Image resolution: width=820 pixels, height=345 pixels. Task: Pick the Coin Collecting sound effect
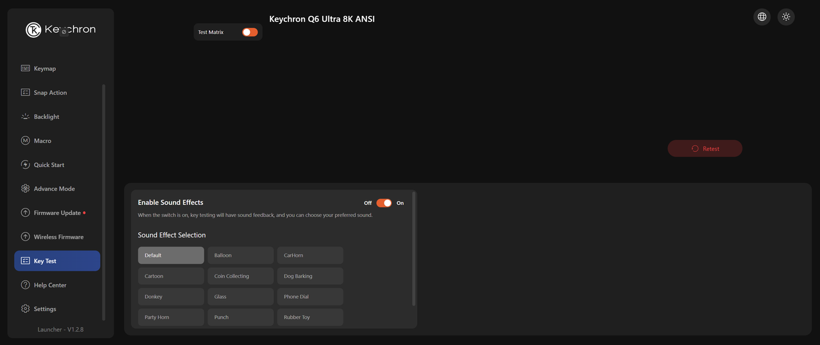point(240,276)
